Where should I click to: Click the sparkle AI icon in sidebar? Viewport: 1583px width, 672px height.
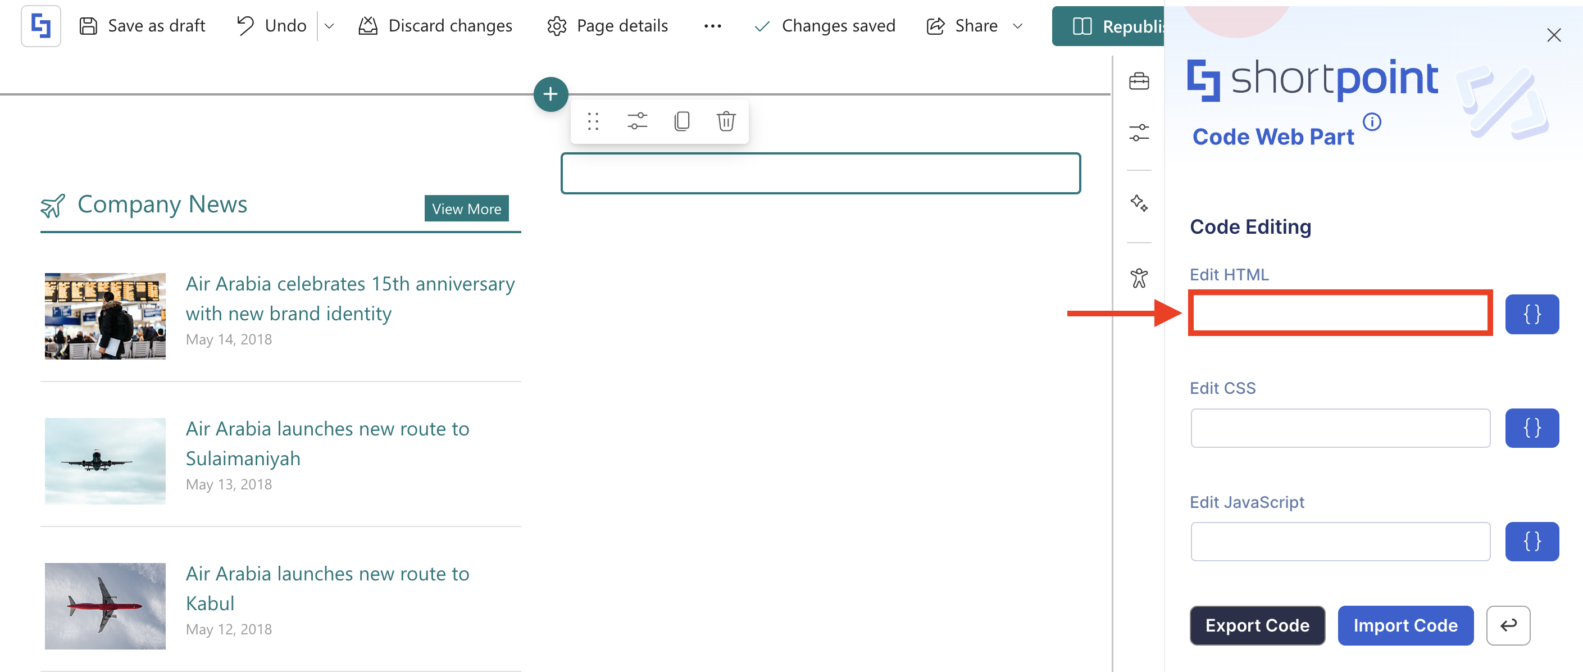(1138, 203)
